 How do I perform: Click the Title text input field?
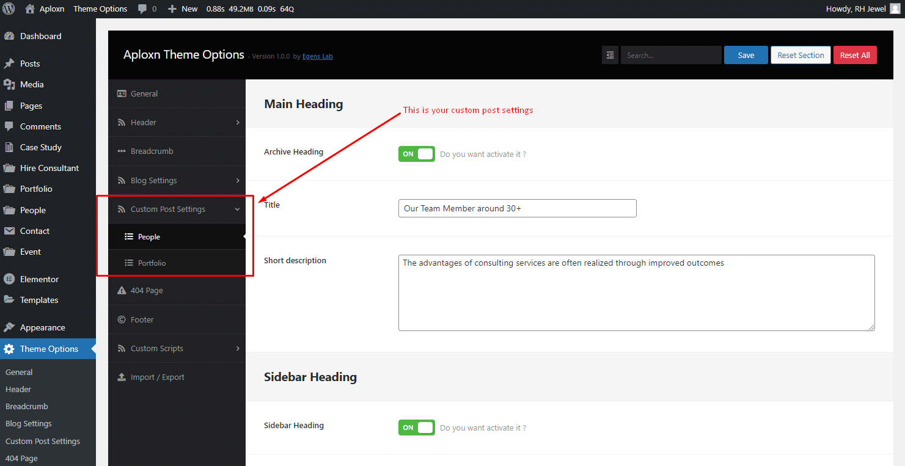click(x=517, y=208)
